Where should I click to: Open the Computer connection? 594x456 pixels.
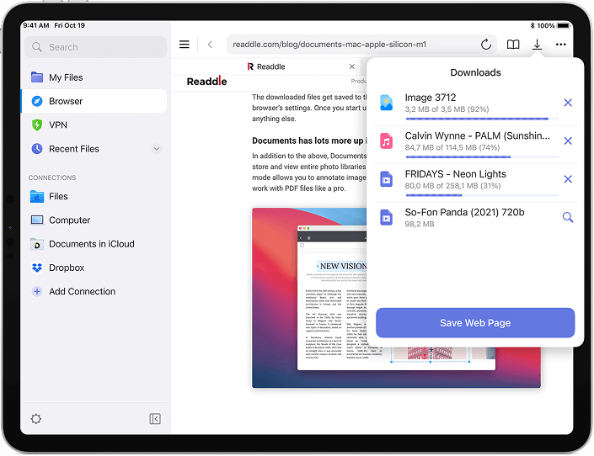click(x=94, y=220)
